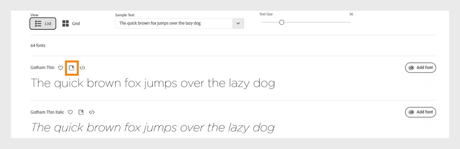Click the web project icon beside Gotham Thin
Image resolution: width=460 pixels, height=149 pixels.
71,68
